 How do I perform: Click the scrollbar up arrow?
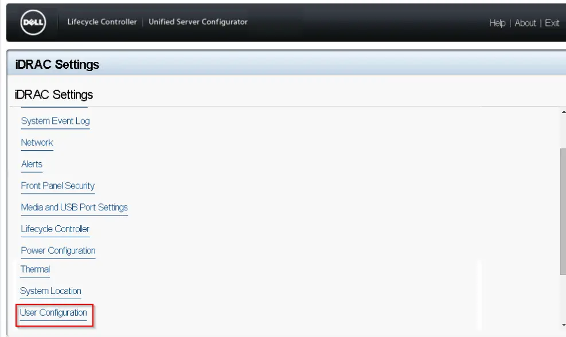[x=564, y=112]
